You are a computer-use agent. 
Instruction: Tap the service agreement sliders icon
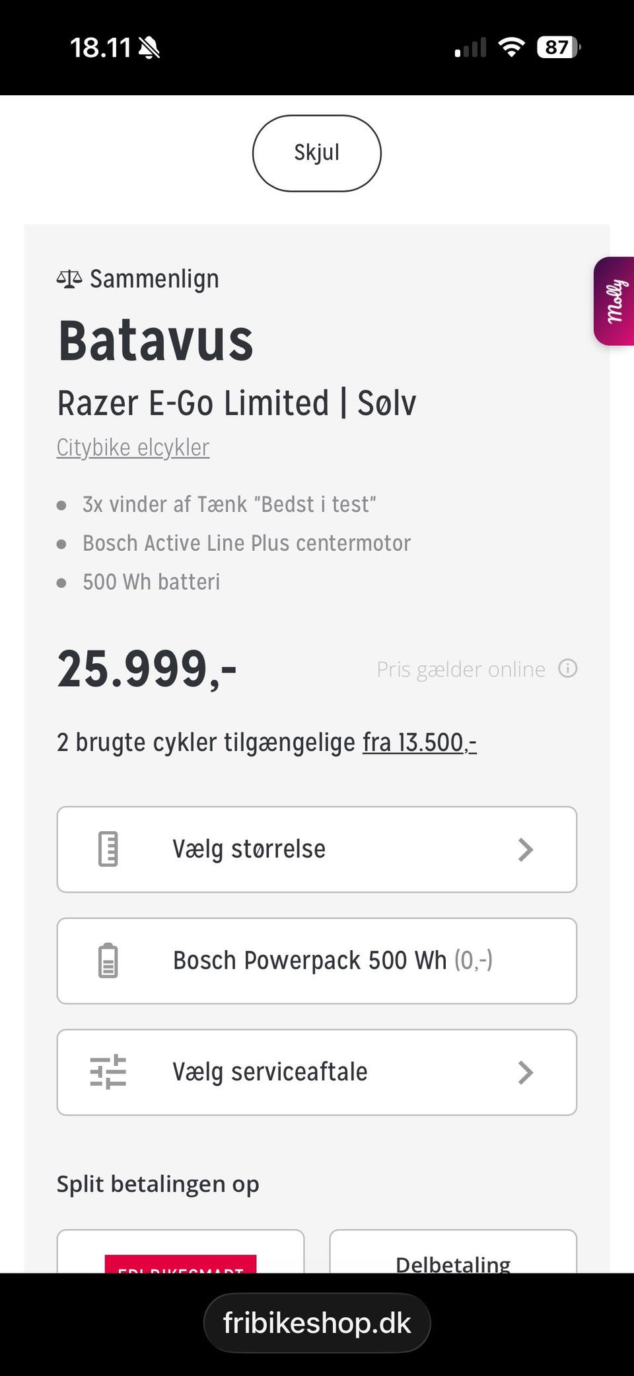(108, 1072)
